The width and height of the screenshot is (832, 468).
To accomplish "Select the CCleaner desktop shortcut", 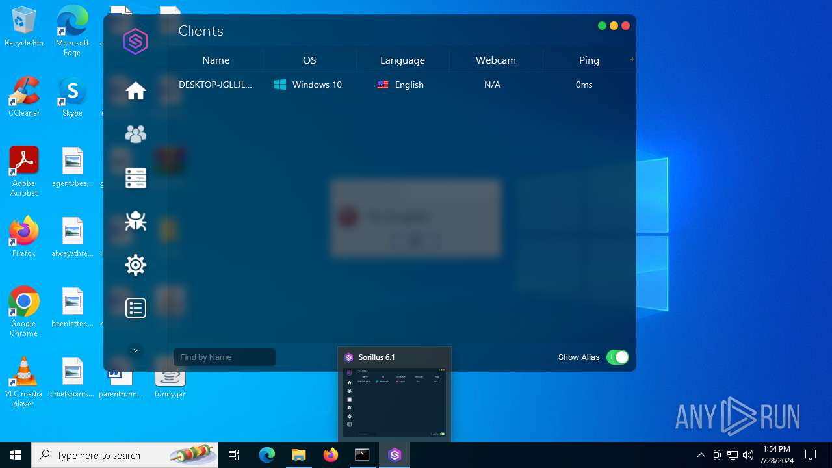I will coord(24,97).
